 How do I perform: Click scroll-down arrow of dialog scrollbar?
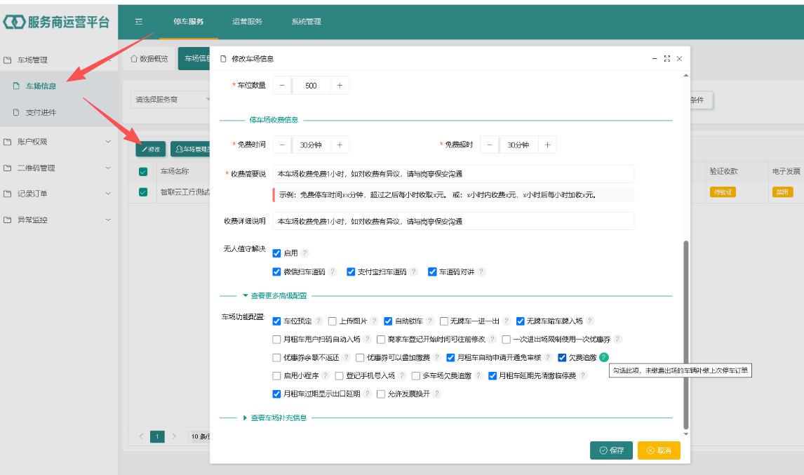686,434
